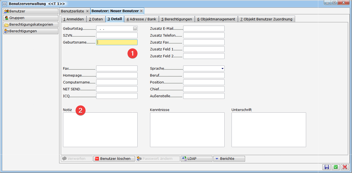
Task: Expand the Sprache dropdown
Action: pos(222,69)
